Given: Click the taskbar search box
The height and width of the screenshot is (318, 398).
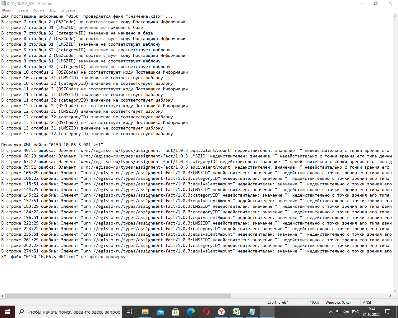Looking at the screenshot, I should 68,312.
